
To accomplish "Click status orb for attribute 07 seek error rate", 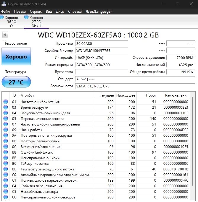I will (x=6, y=124).
